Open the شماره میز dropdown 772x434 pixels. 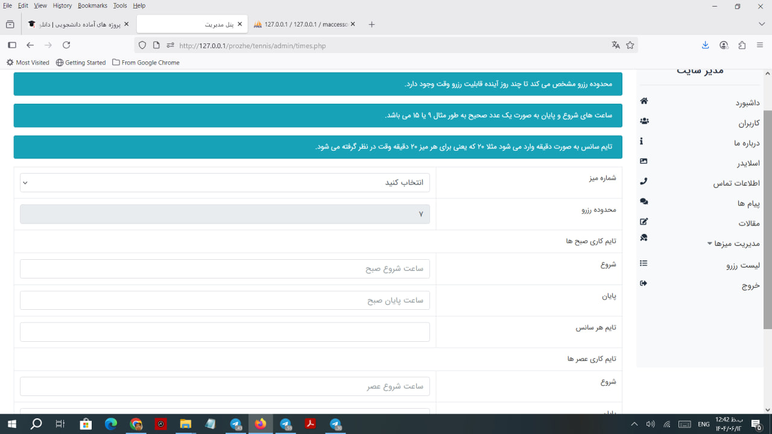[224, 183]
